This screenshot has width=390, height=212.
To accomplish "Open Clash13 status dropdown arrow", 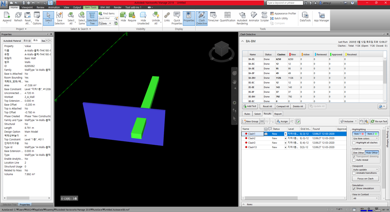I will coord(285,147).
